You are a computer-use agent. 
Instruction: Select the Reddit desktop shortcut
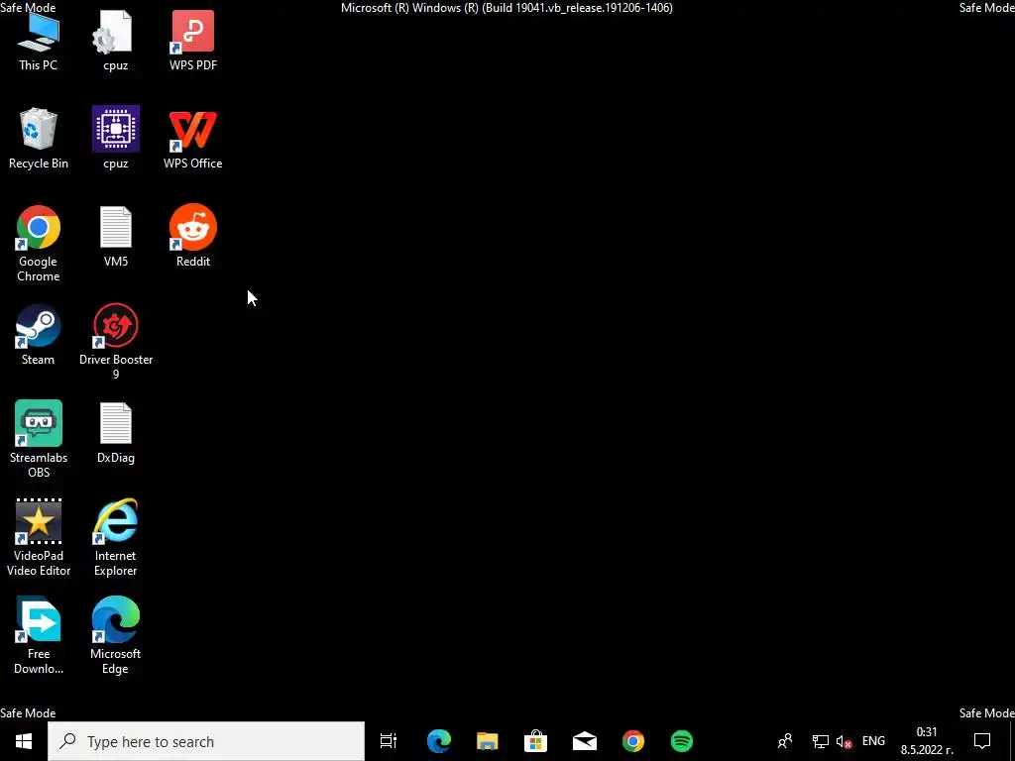coord(193,236)
